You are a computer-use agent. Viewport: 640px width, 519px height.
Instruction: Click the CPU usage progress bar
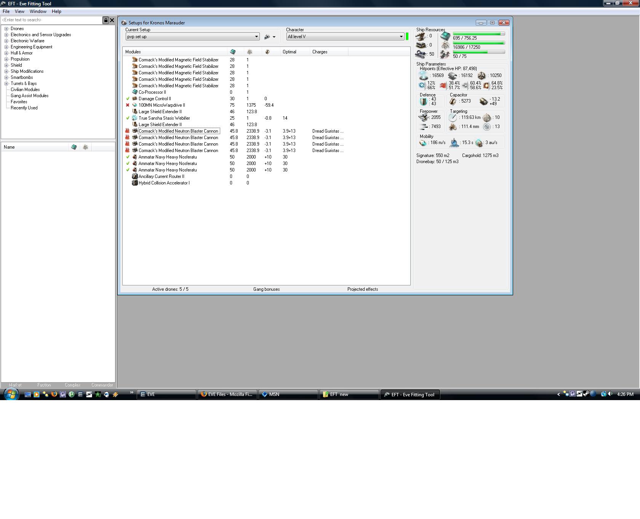coord(479,34)
